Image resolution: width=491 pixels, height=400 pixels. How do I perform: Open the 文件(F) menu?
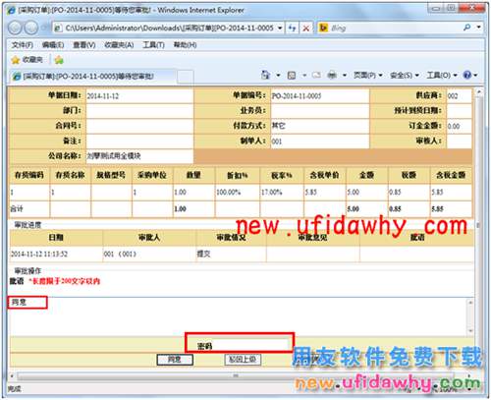coord(23,45)
